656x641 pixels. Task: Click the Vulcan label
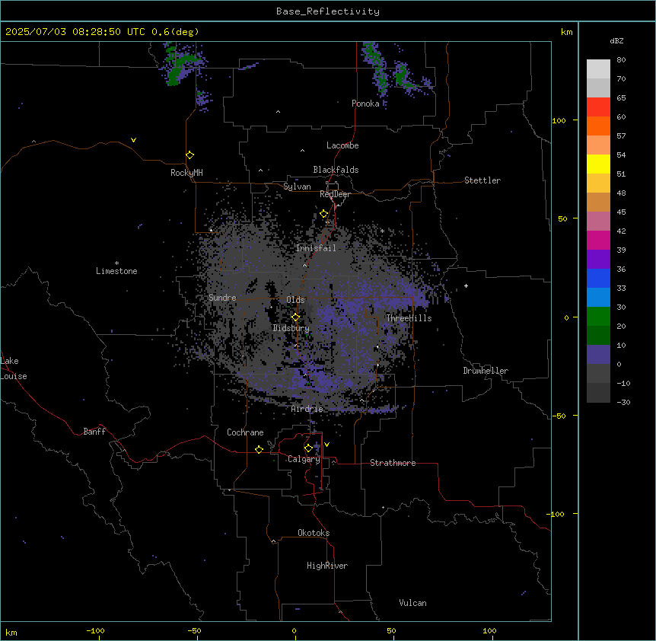pos(413,603)
